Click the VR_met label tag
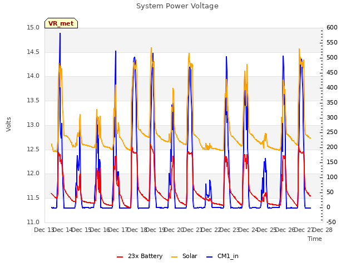The height and width of the screenshot is (267, 356). point(61,23)
